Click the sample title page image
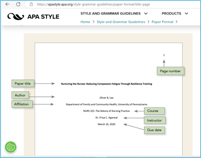This screenshot has width=201, height=158. click(x=101, y=94)
